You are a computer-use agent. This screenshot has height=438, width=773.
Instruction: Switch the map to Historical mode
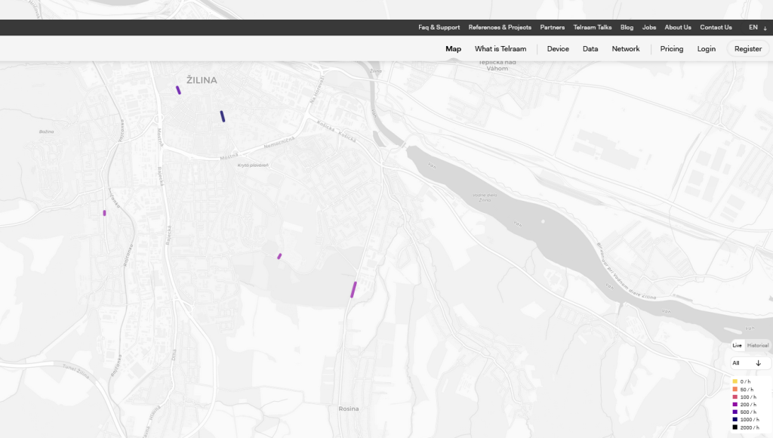coord(758,345)
